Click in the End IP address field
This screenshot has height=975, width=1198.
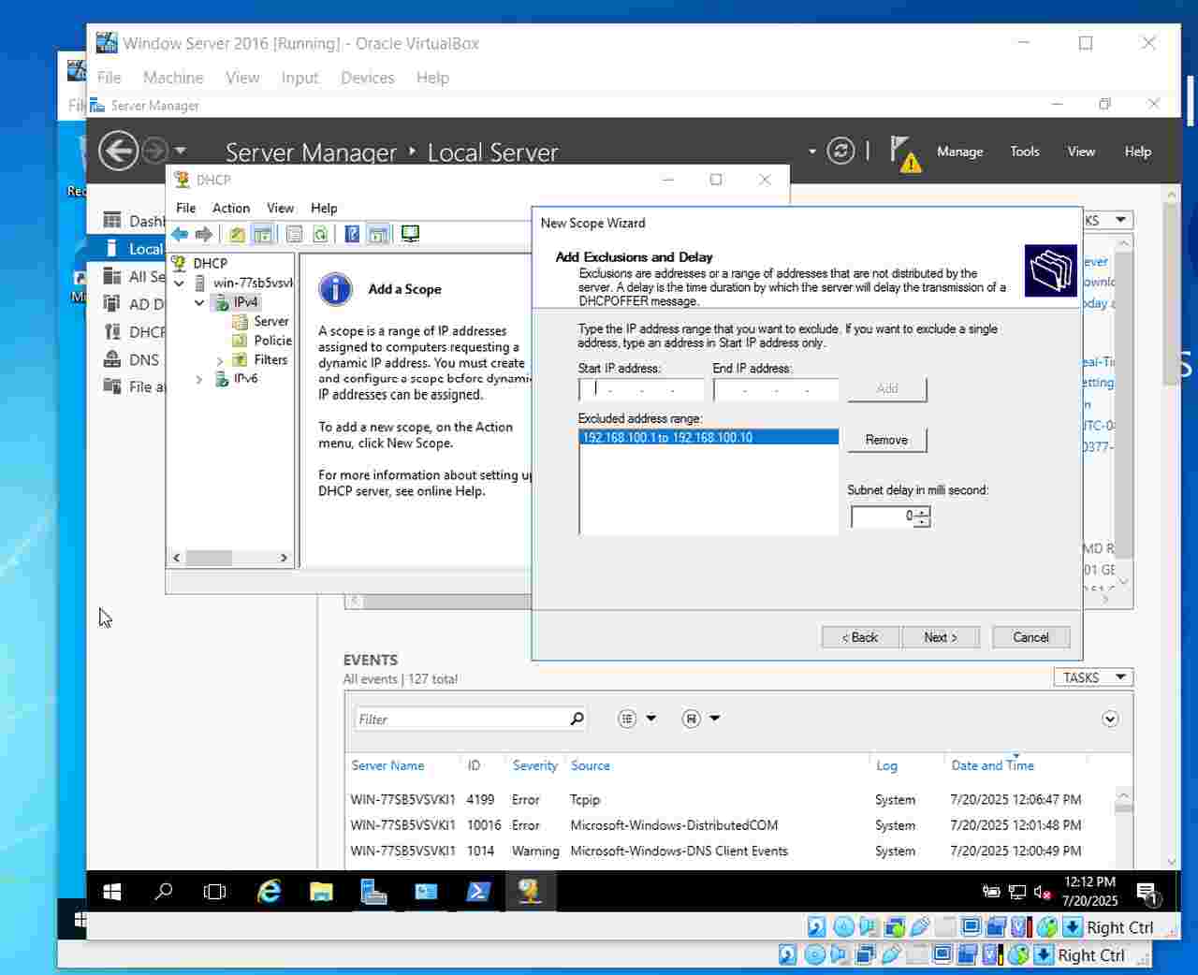776,389
